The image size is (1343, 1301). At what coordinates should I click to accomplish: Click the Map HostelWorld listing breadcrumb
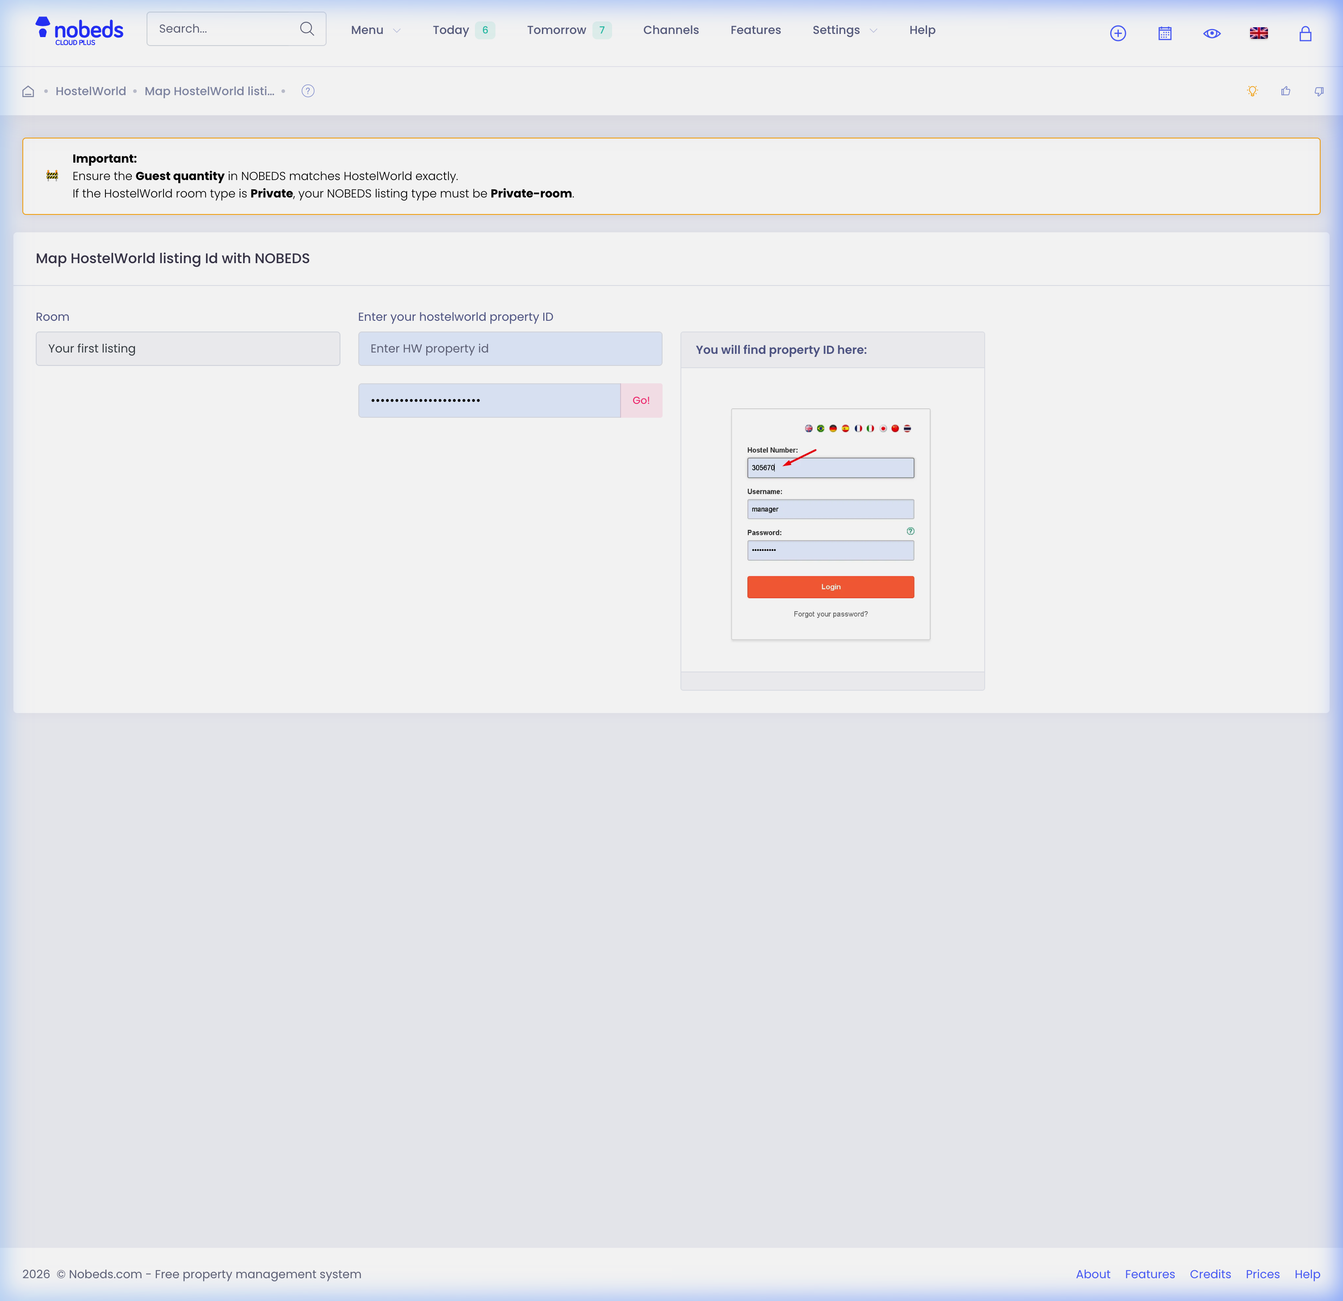[x=209, y=91]
